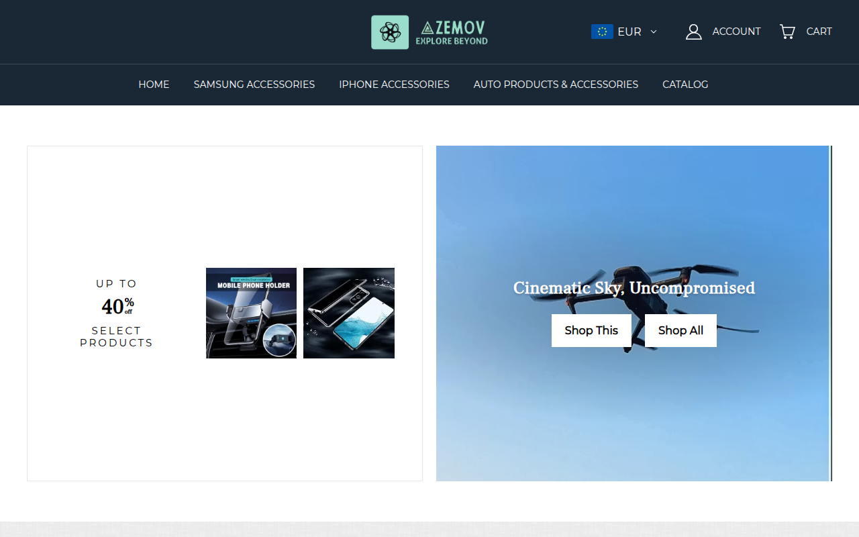Click the Up To 40% off text
859x537 pixels.
[117, 297]
